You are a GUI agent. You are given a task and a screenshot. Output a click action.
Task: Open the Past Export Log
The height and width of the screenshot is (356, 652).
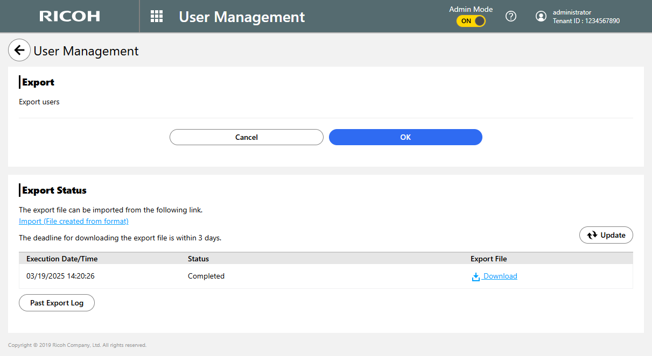pyautogui.click(x=57, y=303)
